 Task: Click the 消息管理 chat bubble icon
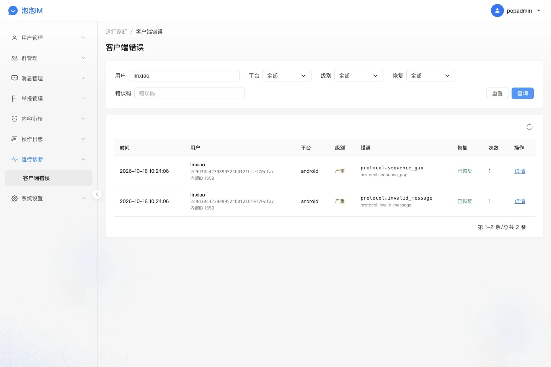point(15,78)
